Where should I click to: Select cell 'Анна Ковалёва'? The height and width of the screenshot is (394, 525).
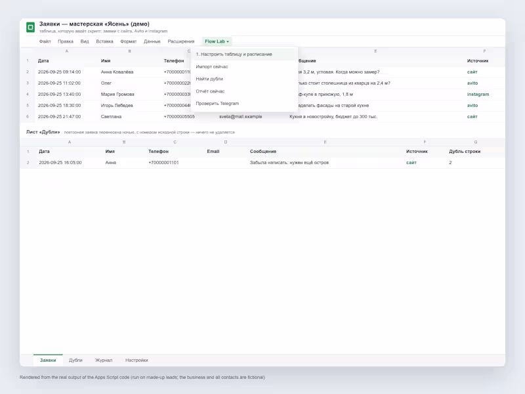[129, 72]
